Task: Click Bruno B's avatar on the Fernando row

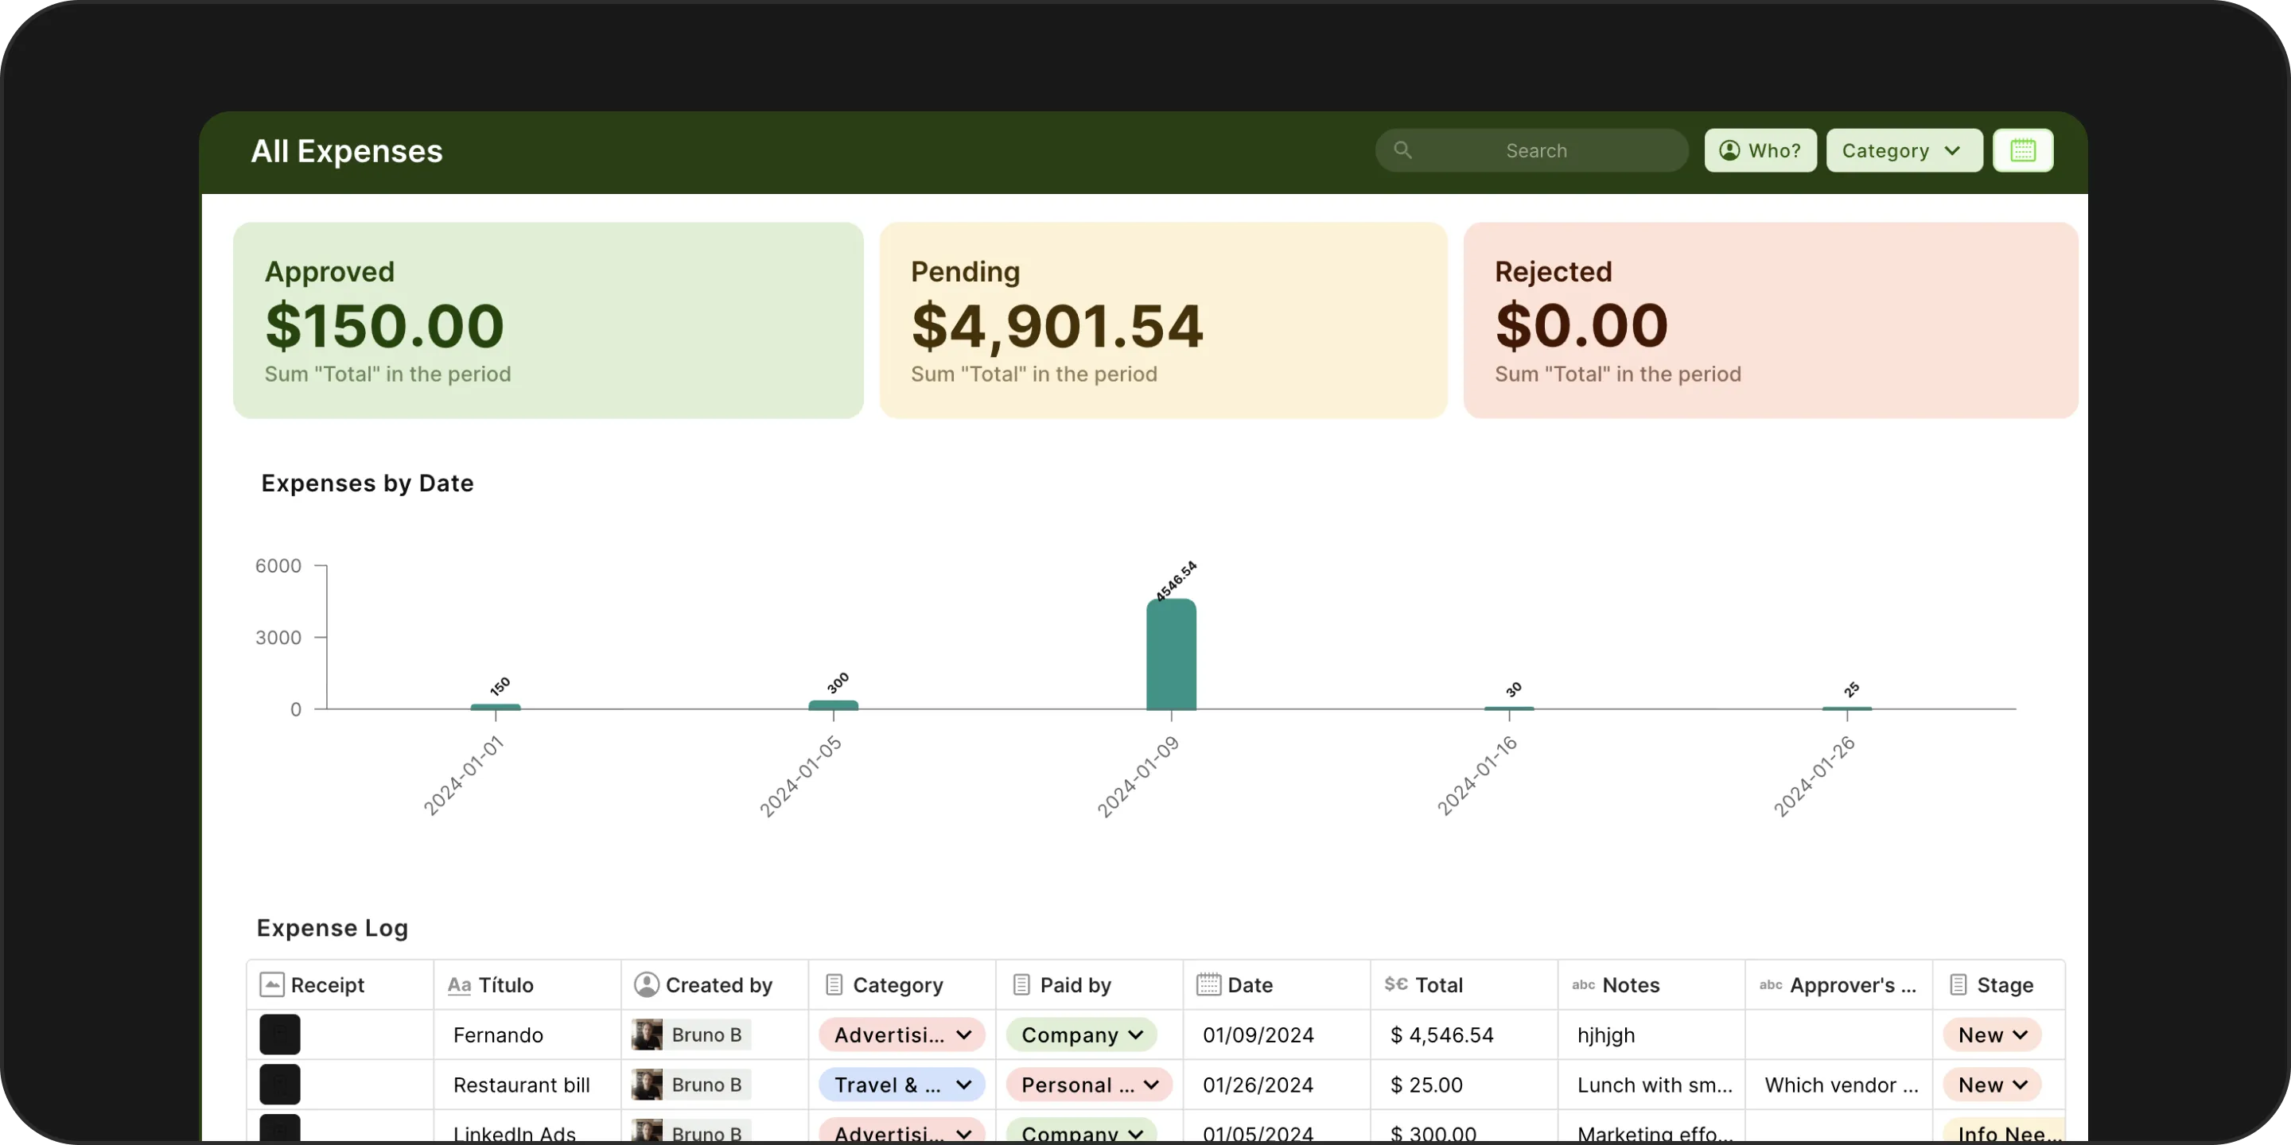Action: pos(647,1034)
